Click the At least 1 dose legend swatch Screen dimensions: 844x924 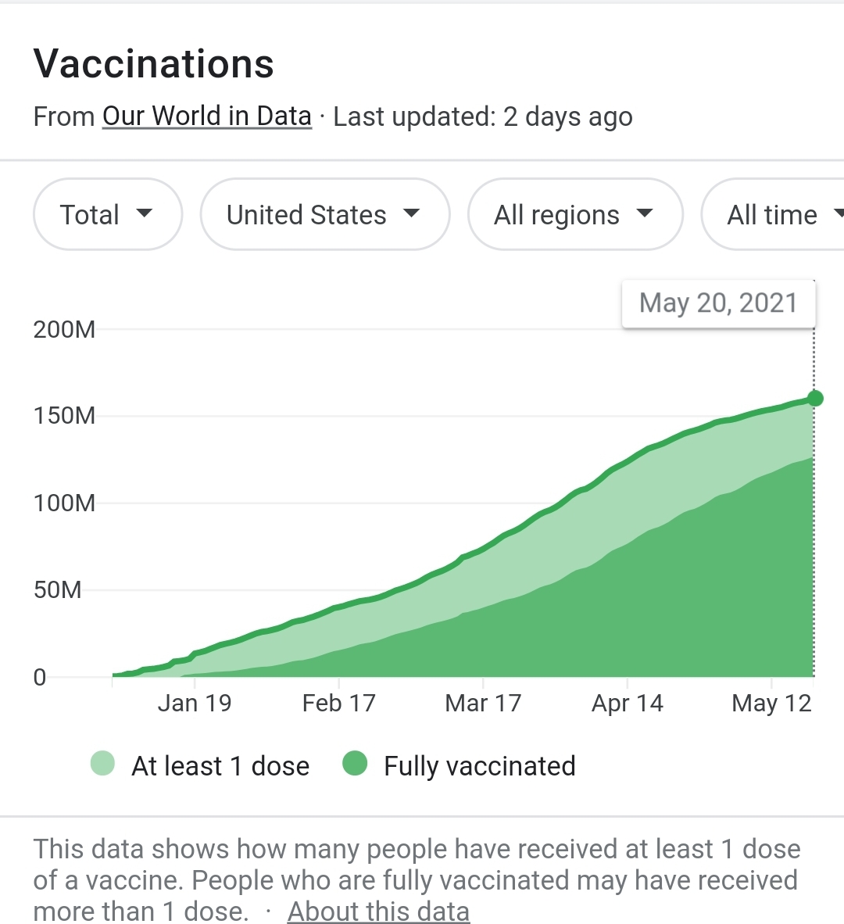tap(103, 764)
